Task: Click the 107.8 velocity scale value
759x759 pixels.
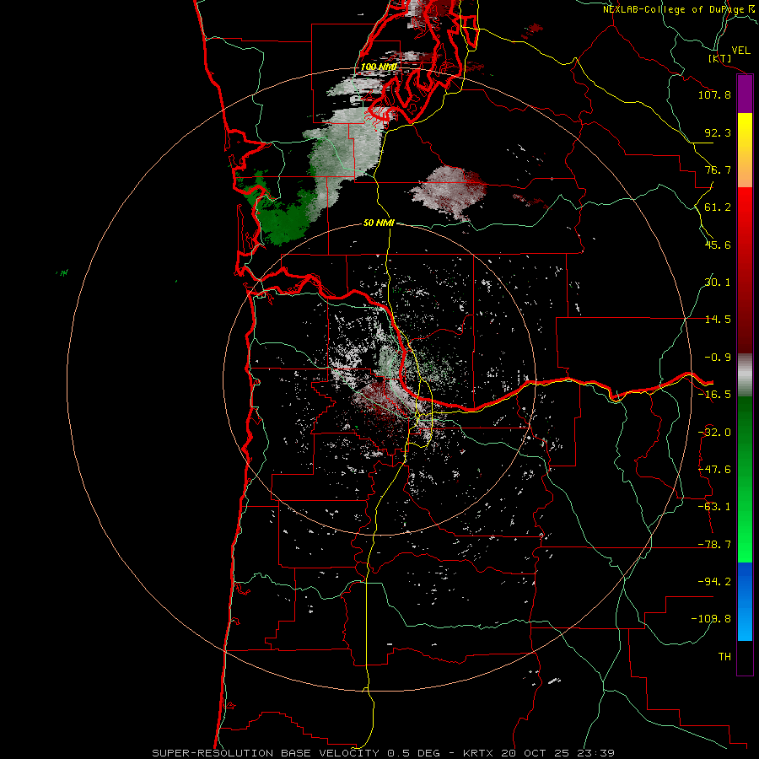Action: pyautogui.click(x=714, y=94)
